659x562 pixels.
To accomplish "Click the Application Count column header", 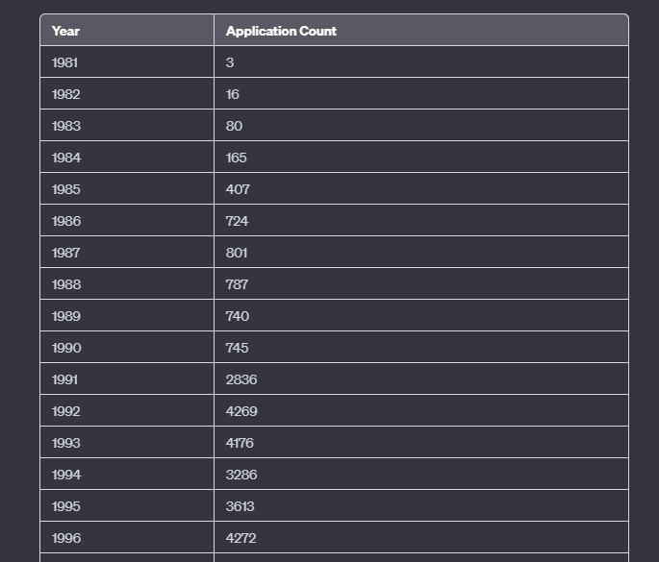I will (x=281, y=31).
